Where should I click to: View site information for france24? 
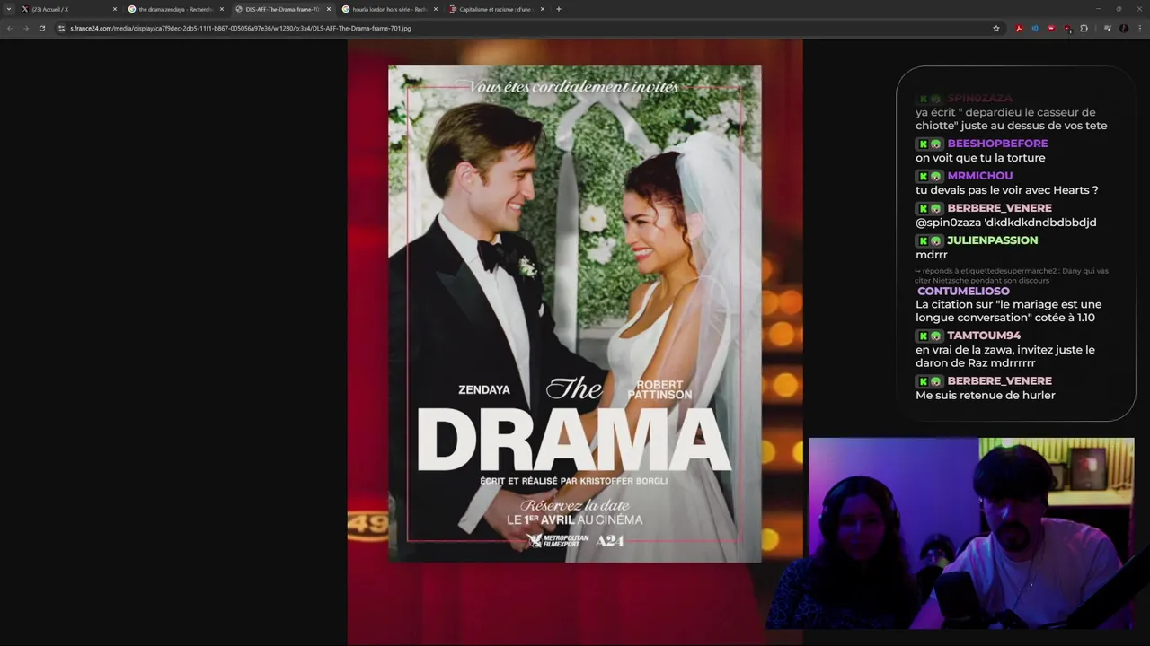(x=61, y=28)
